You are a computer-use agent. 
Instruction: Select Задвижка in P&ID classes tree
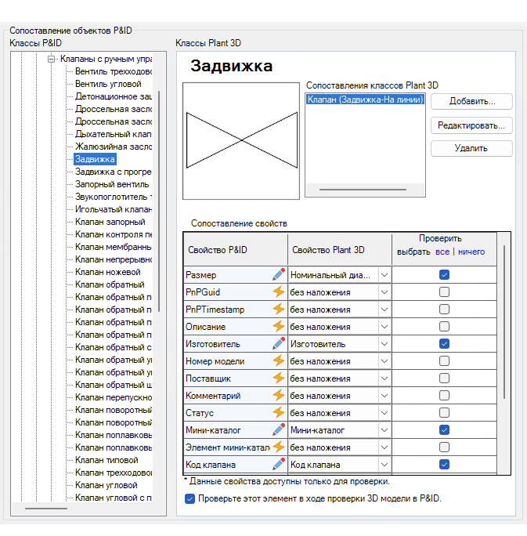coord(95,159)
